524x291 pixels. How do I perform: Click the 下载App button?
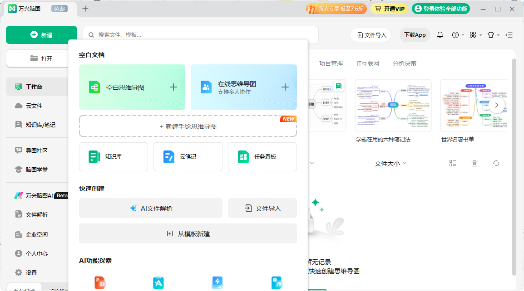[415, 35]
